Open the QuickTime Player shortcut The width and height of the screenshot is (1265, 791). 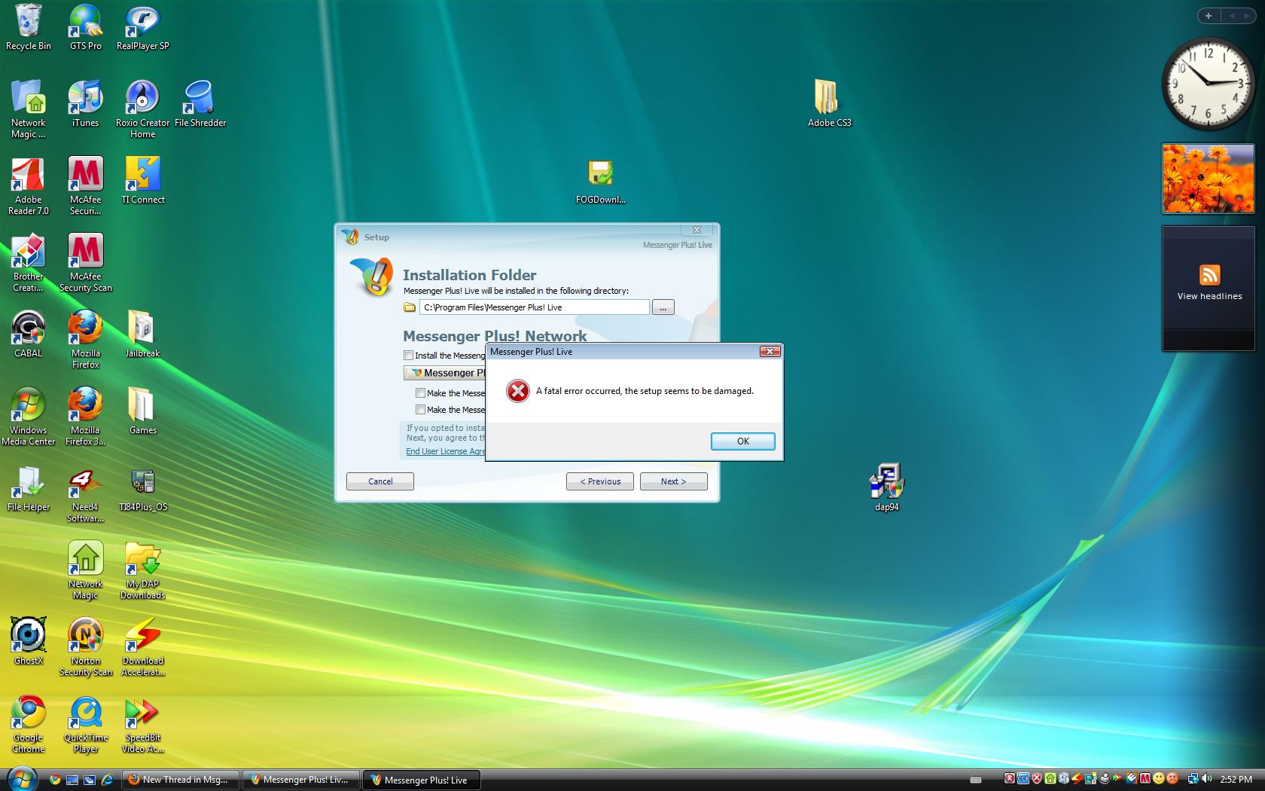click(x=85, y=714)
